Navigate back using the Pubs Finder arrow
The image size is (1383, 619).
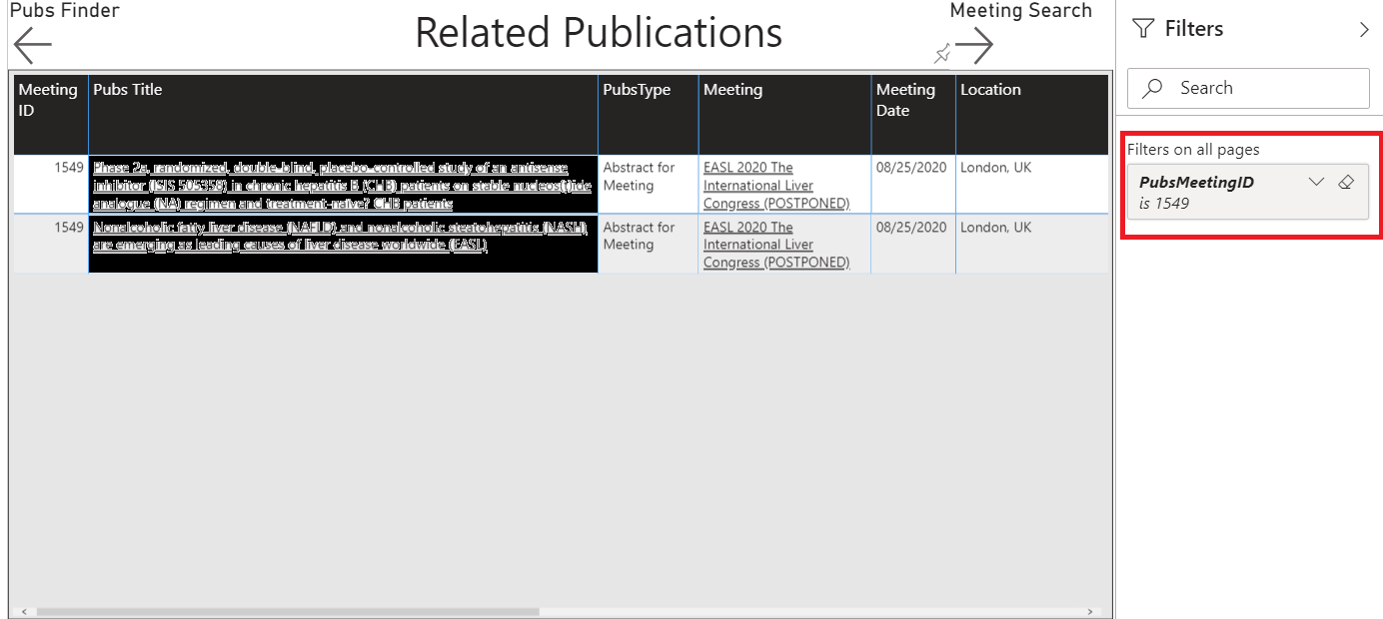pyautogui.click(x=31, y=43)
